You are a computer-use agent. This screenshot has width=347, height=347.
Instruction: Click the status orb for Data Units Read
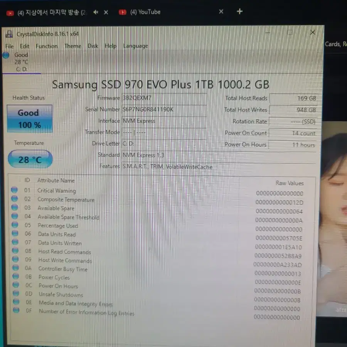pos(15,233)
